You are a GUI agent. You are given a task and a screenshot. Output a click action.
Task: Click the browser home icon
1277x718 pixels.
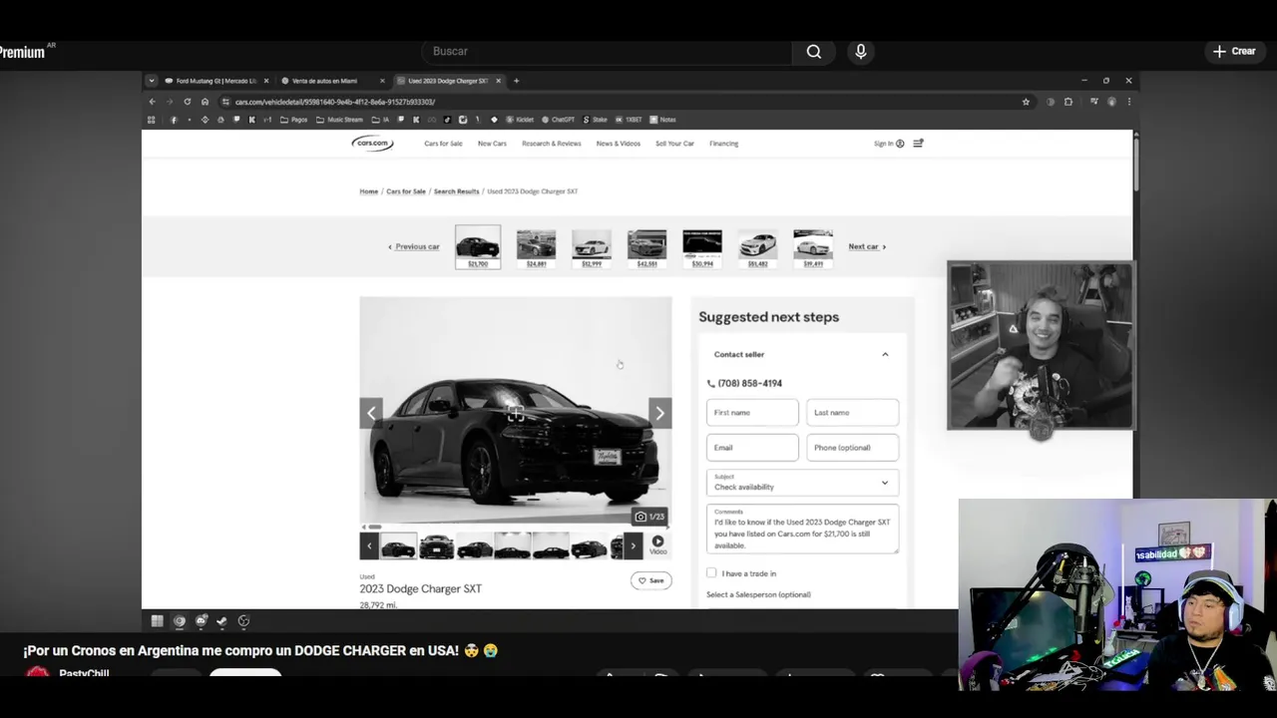point(205,102)
